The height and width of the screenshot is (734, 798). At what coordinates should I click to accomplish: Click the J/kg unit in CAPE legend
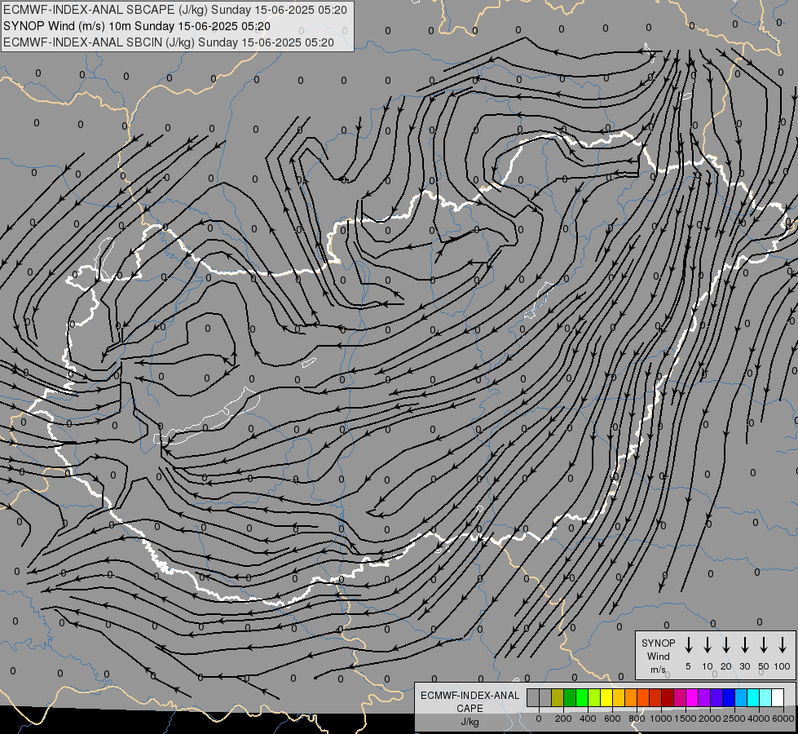tap(470, 722)
